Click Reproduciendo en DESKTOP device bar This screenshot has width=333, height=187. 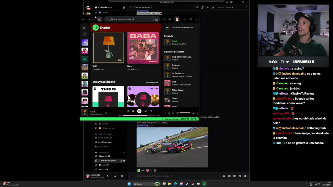[139, 119]
